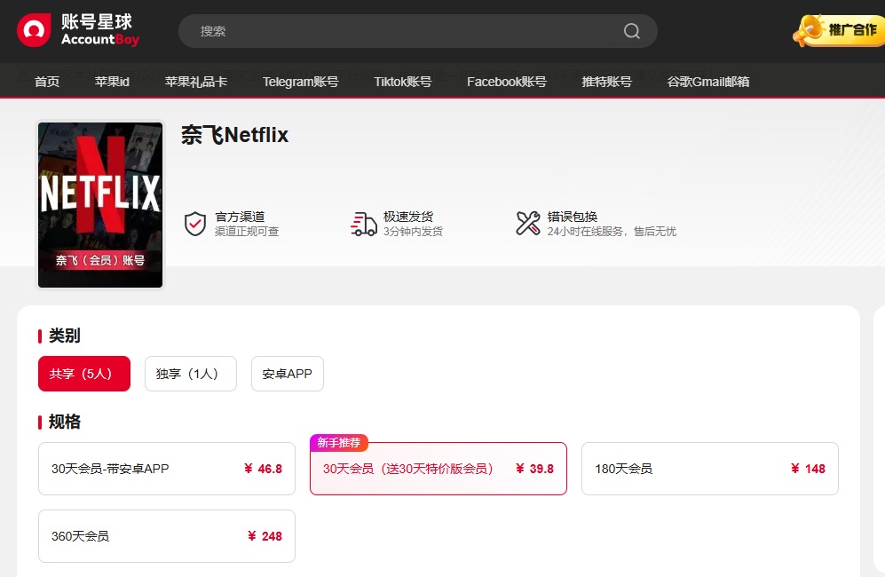This screenshot has width=885, height=577.
Task: Open the Tiktok账号 navigation link
Action: point(402,82)
